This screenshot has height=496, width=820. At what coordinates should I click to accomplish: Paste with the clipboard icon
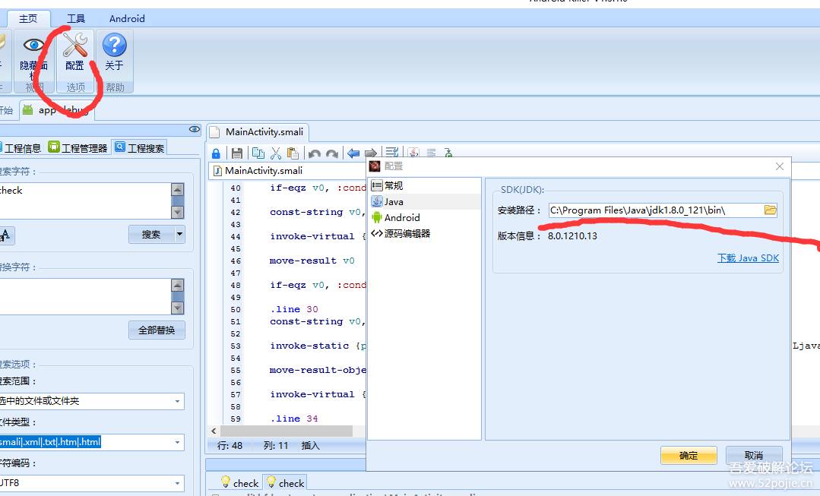(293, 153)
